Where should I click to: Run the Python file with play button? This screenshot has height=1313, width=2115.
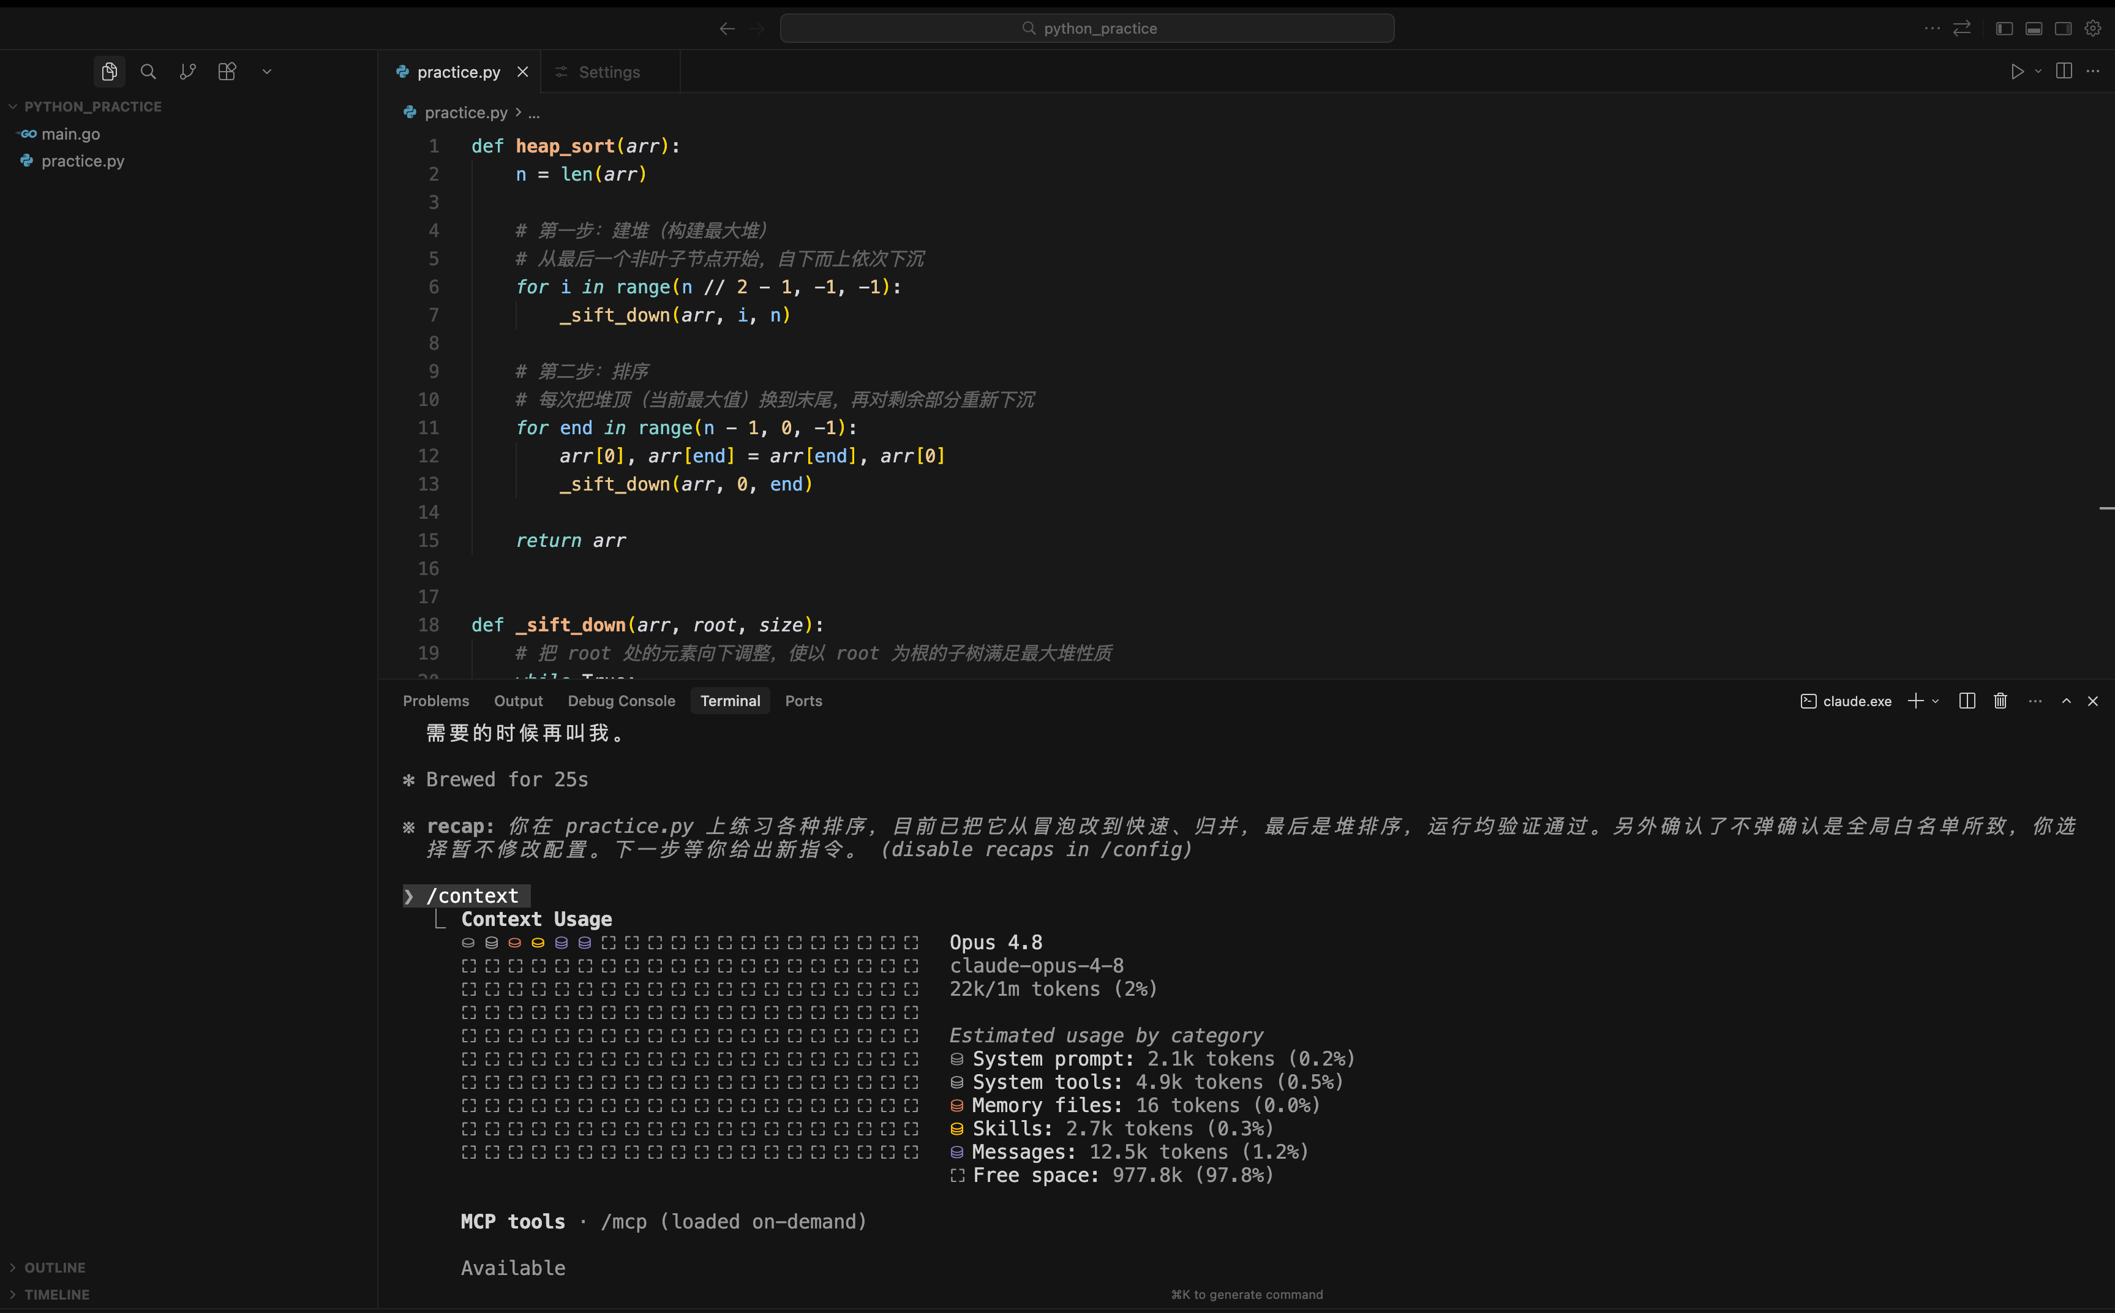[2017, 71]
